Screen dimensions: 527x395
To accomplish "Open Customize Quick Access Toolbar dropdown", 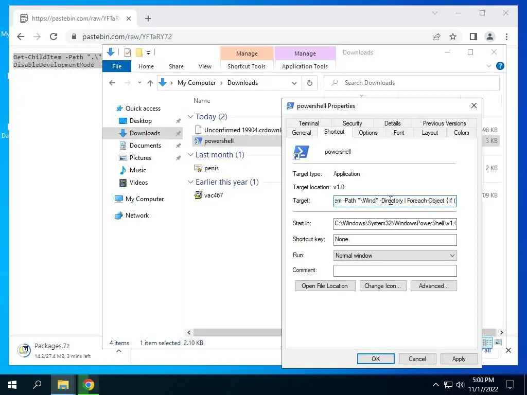I will coord(148,53).
